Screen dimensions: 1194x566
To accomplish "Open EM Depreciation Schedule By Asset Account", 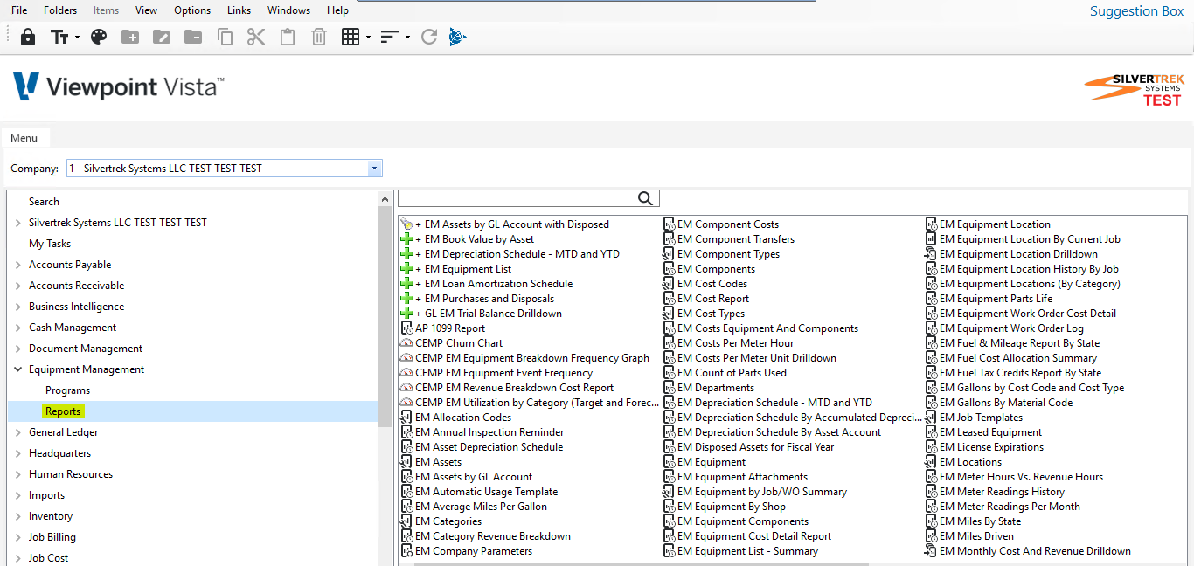I will [x=779, y=432].
